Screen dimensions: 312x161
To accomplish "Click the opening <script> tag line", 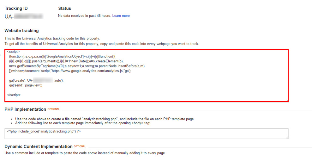I will (13, 51).
